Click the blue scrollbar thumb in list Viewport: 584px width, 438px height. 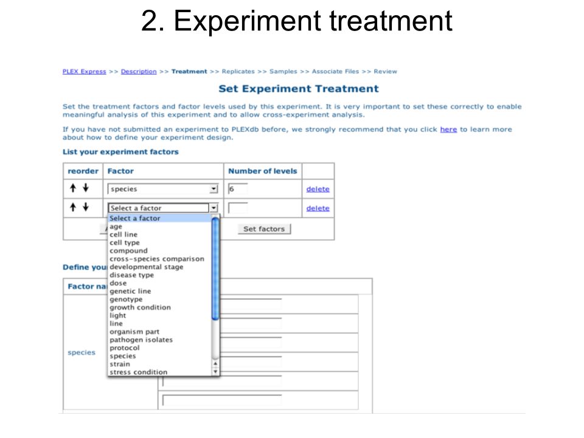point(215,269)
